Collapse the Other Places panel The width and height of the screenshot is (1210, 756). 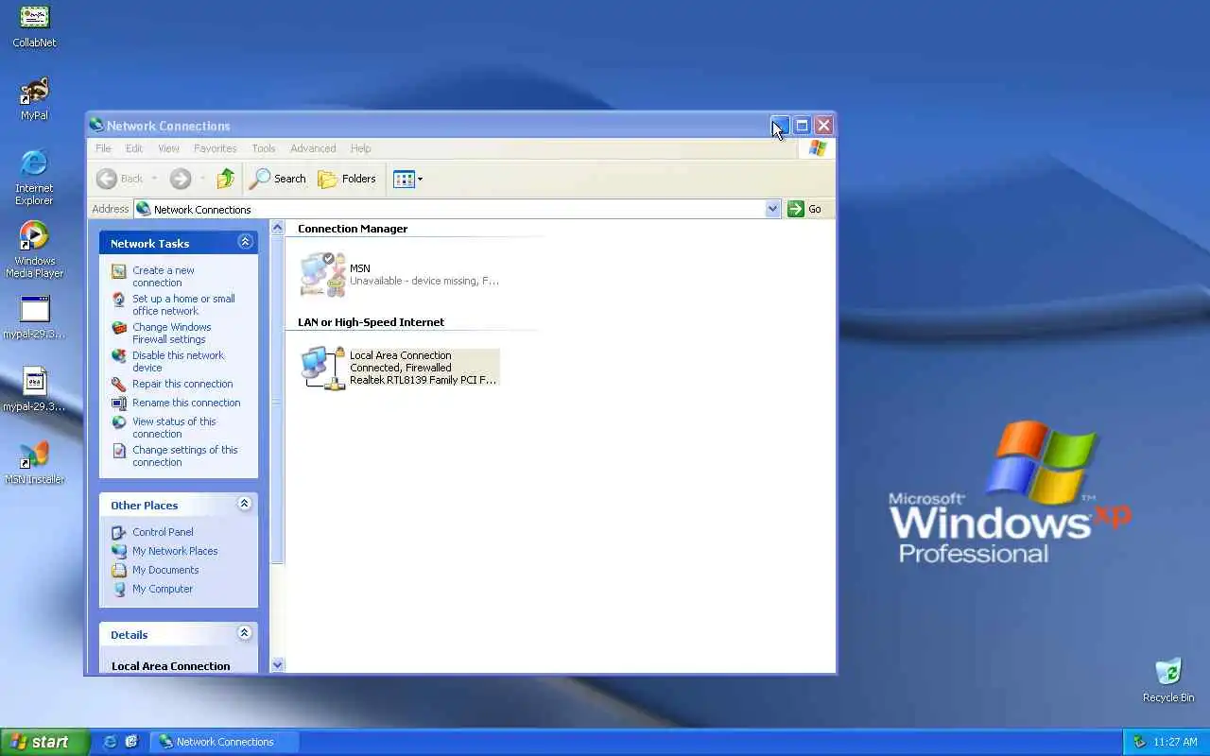pos(245,504)
